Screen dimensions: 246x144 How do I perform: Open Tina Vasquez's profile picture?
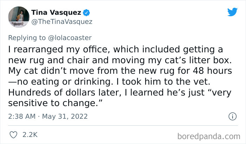coord(18,17)
